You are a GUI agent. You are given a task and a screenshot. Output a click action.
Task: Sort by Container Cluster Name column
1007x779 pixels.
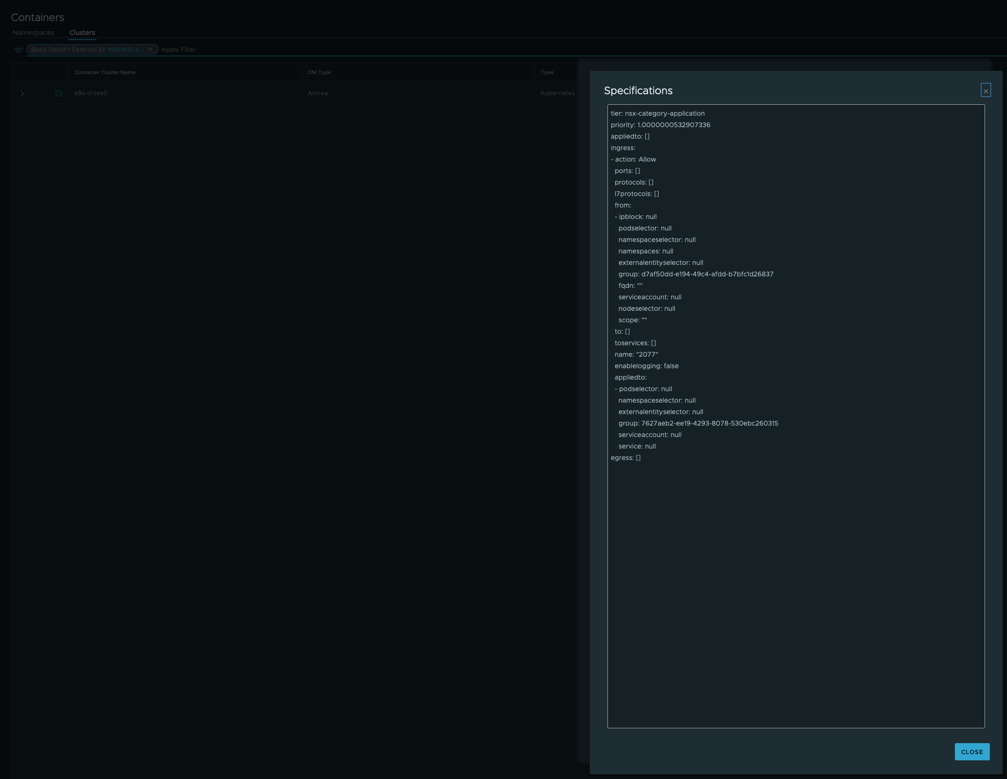tap(105, 72)
